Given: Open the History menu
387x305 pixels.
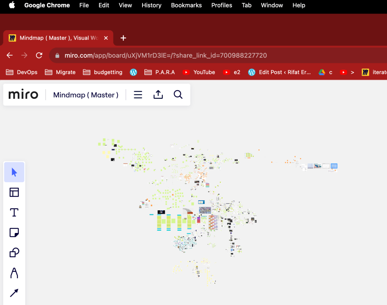Looking at the screenshot, I should [x=151, y=5].
